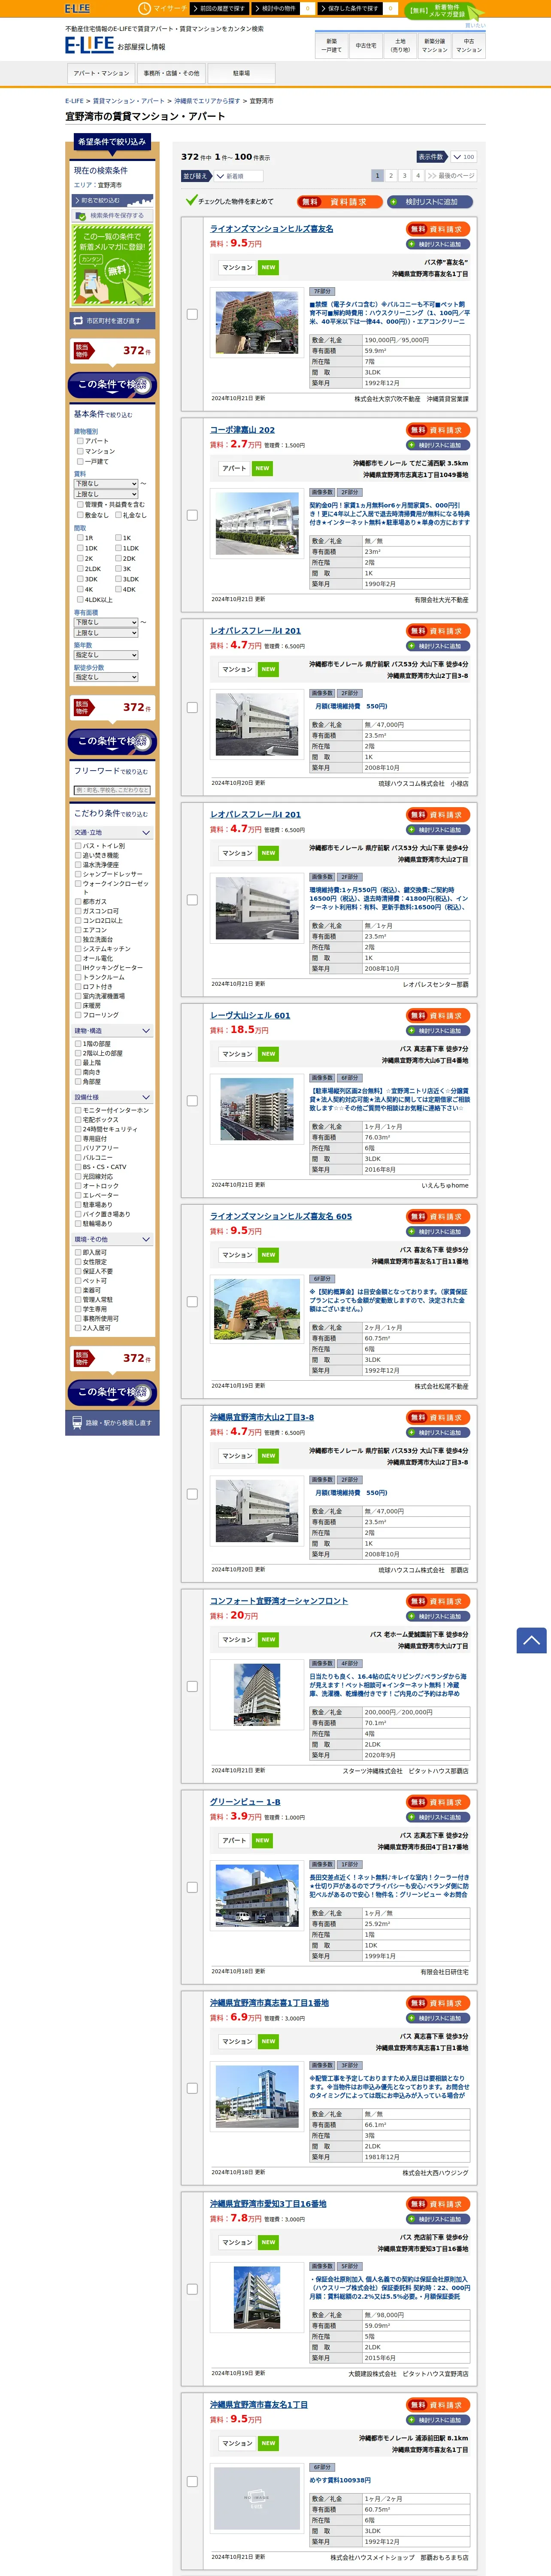Open 新築一戸建て header menu item
Viewport: 551px width, 2576px height.
[x=332, y=46]
